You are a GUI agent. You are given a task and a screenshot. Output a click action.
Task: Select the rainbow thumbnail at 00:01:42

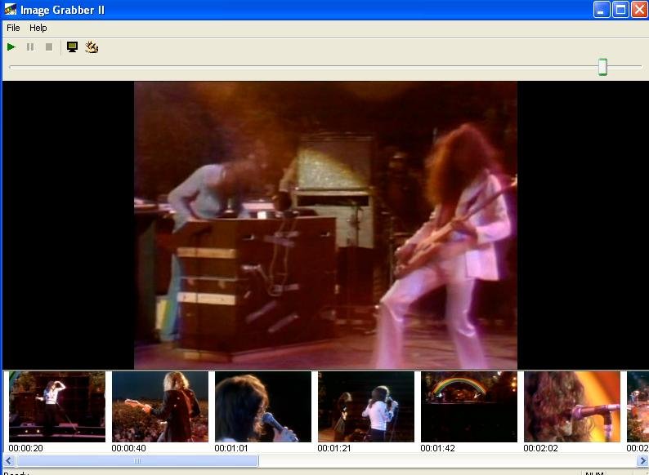coord(469,406)
